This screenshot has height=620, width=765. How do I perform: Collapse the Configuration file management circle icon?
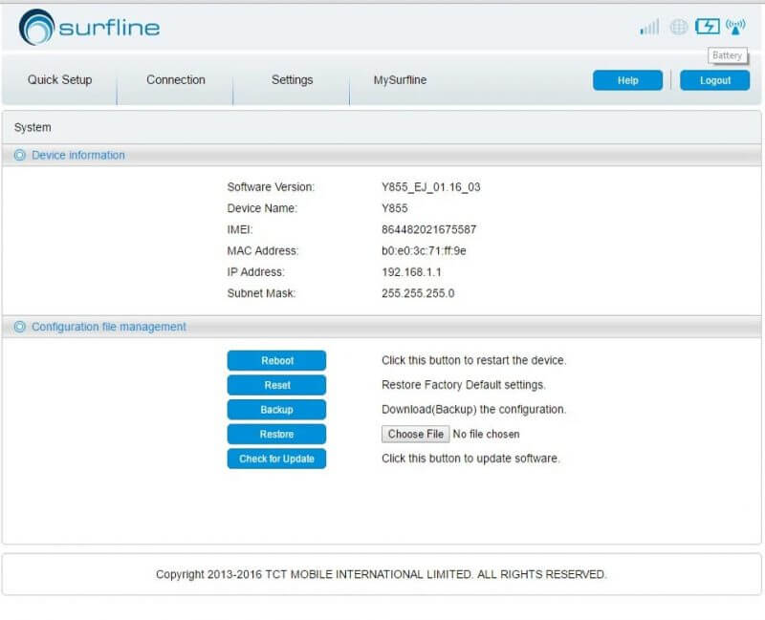click(20, 327)
